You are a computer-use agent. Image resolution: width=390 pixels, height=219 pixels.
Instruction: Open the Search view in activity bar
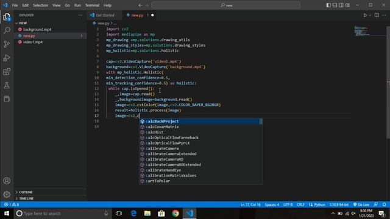click(x=7, y=30)
